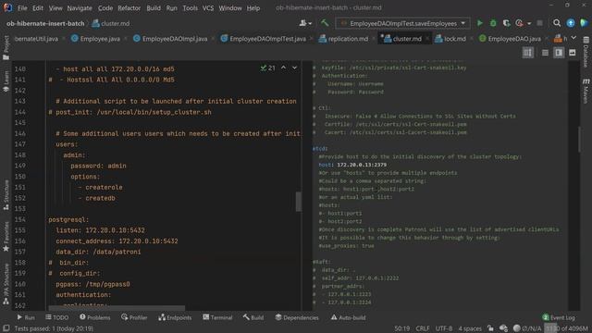This screenshot has width=592, height=333.
Task: Start the Debug (bug) action
Action: pos(493,23)
